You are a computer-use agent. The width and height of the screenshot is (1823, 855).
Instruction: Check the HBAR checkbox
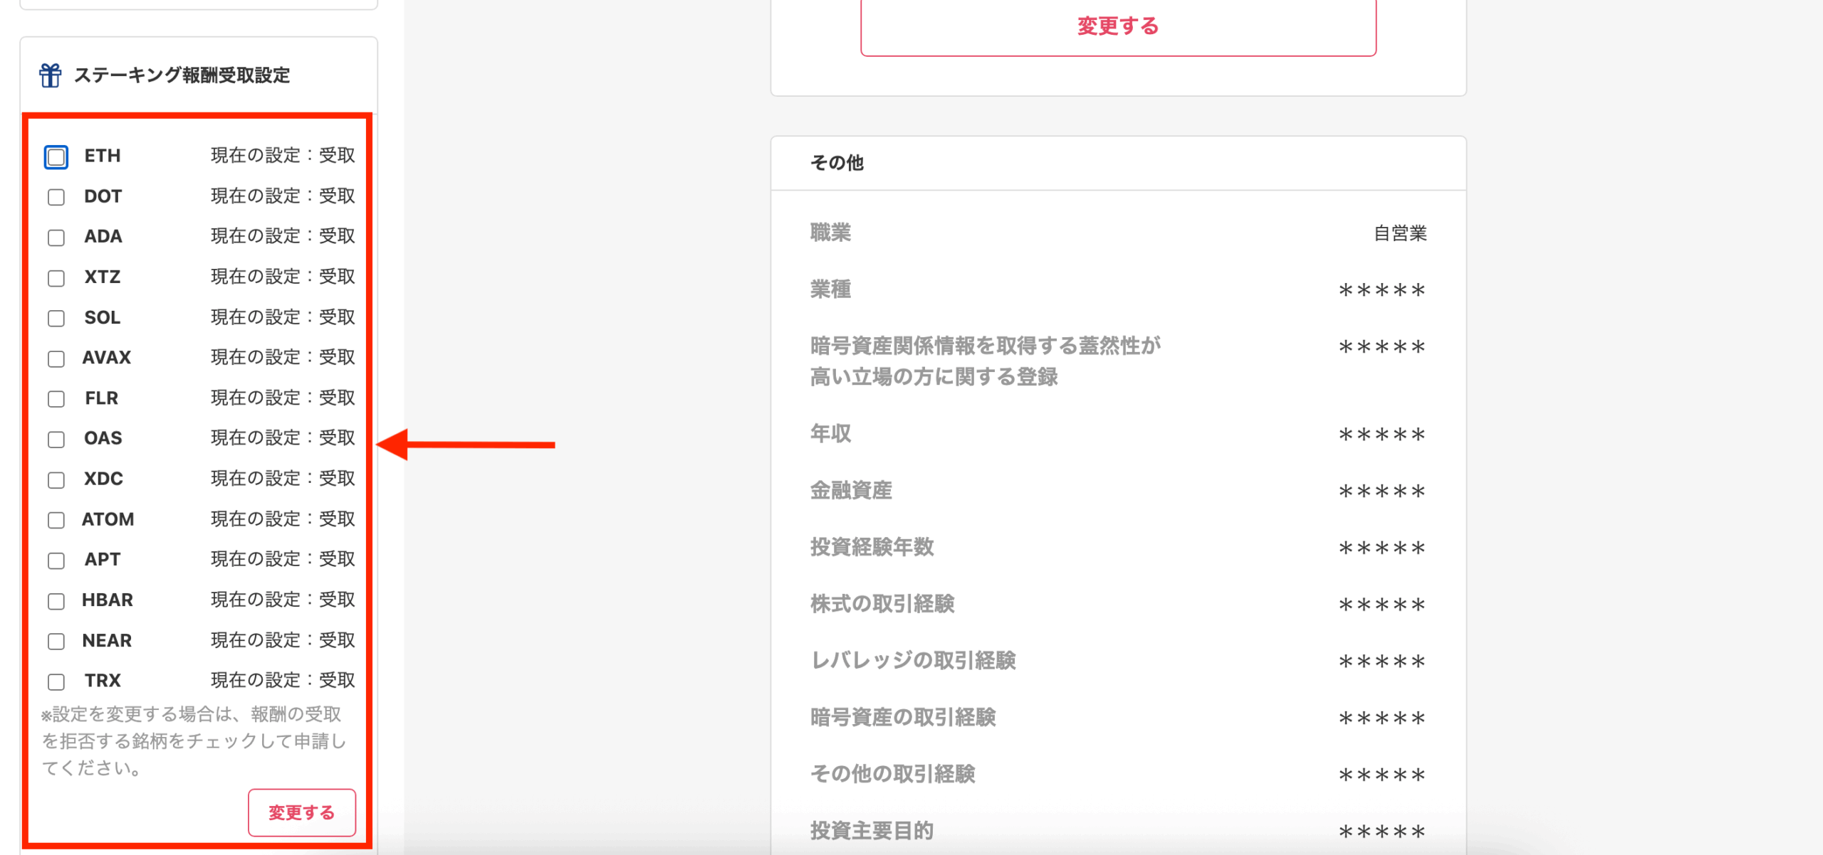click(x=56, y=601)
